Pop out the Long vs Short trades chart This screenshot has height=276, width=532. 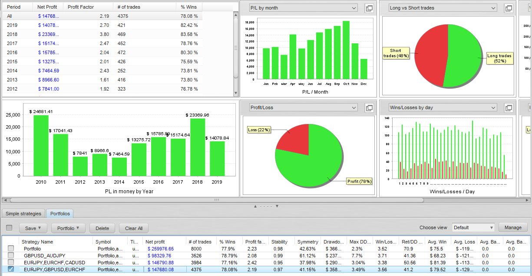click(x=508, y=8)
